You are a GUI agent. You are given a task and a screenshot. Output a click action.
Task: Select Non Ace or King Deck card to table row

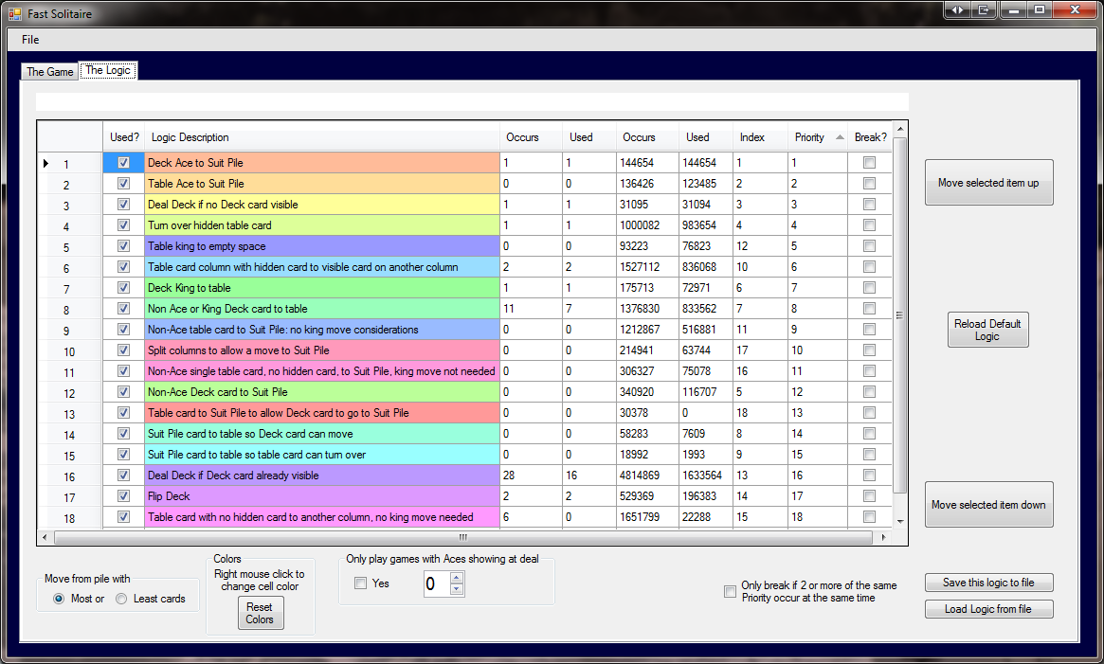click(x=322, y=309)
